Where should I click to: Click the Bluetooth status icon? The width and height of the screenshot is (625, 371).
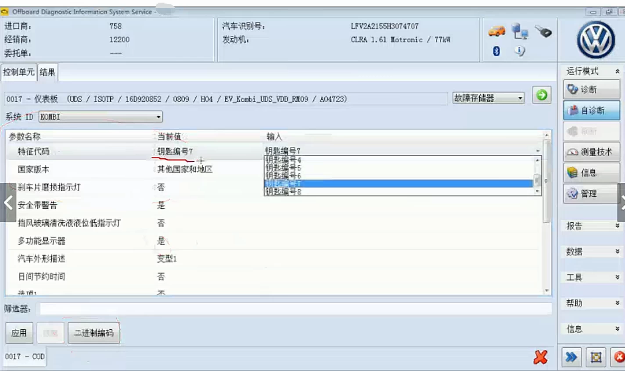click(x=496, y=51)
